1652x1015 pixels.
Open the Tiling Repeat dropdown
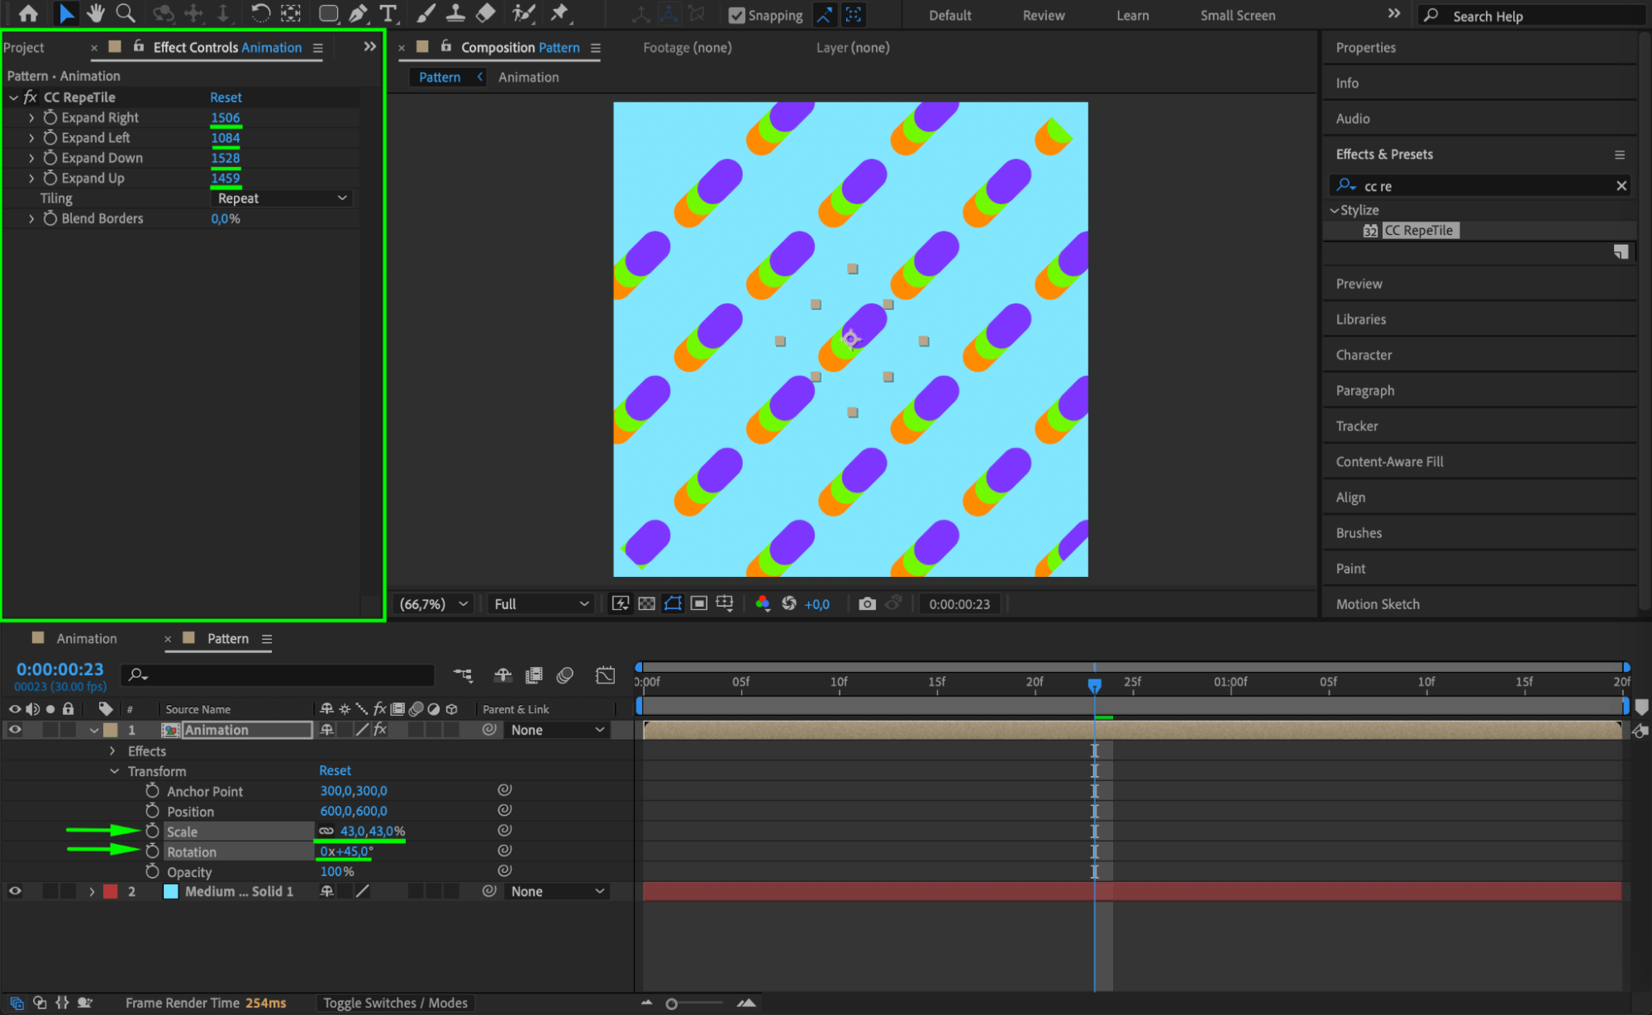pyautogui.click(x=282, y=198)
